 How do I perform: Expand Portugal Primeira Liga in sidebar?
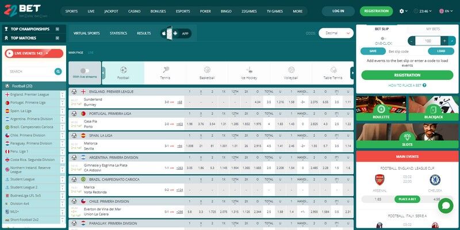click(x=62, y=103)
